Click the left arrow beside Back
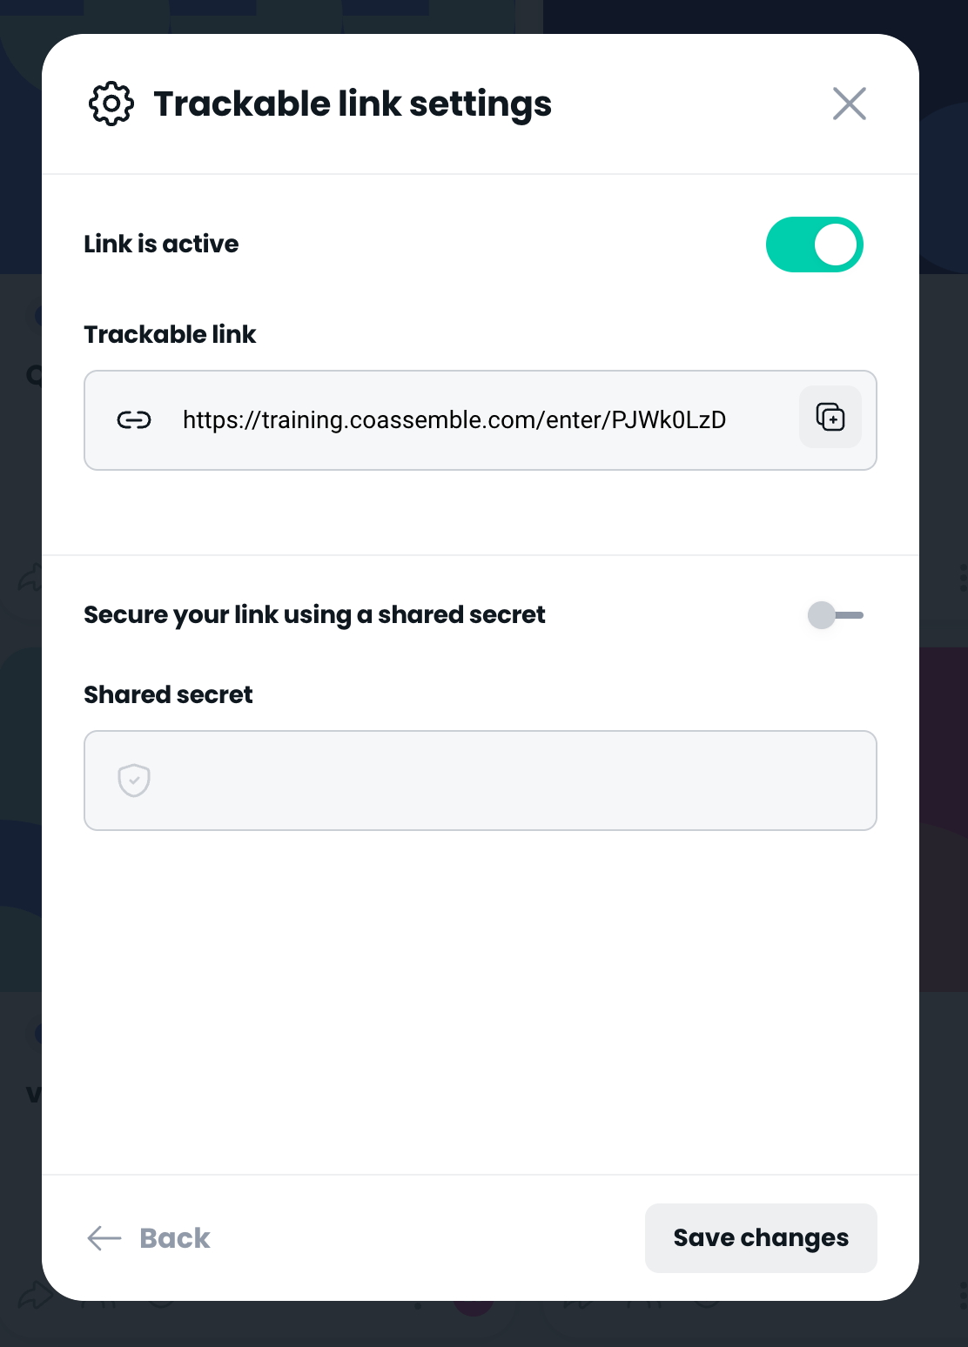This screenshot has width=968, height=1347. tap(104, 1238)
